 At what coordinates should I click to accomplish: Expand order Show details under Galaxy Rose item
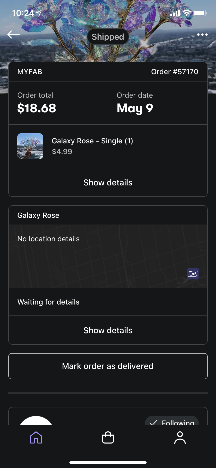tap(108, 183)
